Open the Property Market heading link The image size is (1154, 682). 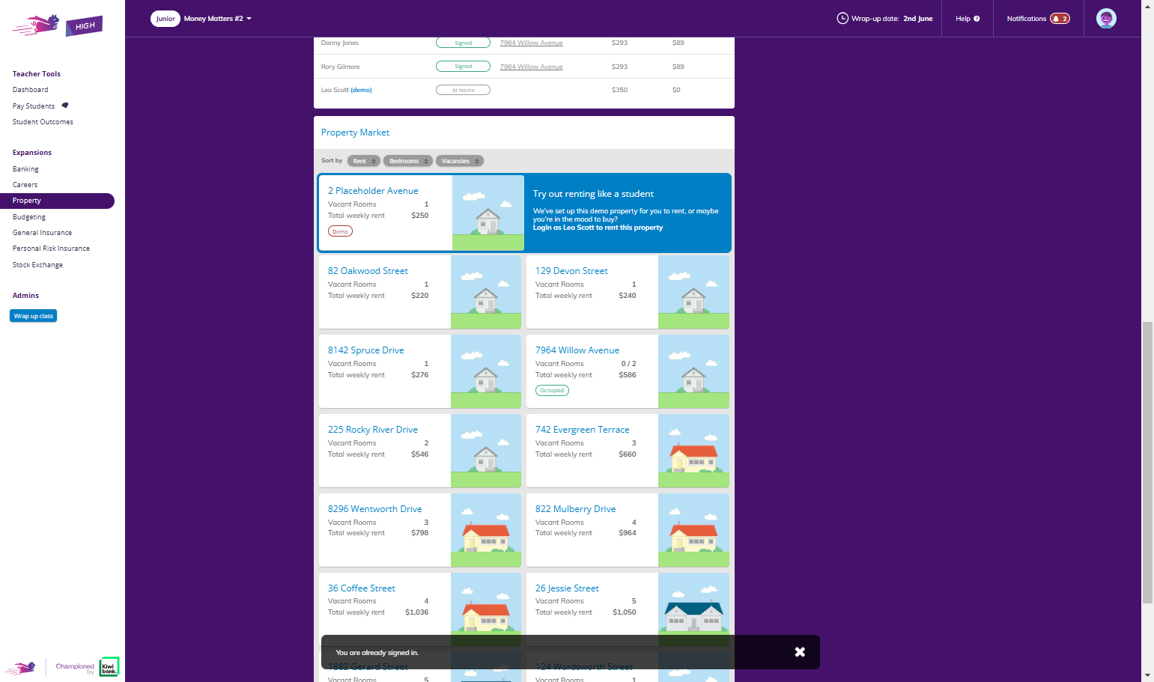(355, 133)
